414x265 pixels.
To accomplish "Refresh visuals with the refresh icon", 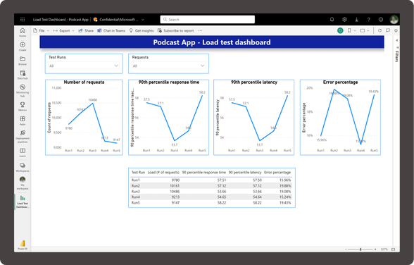I will click(x=379, y=30).
